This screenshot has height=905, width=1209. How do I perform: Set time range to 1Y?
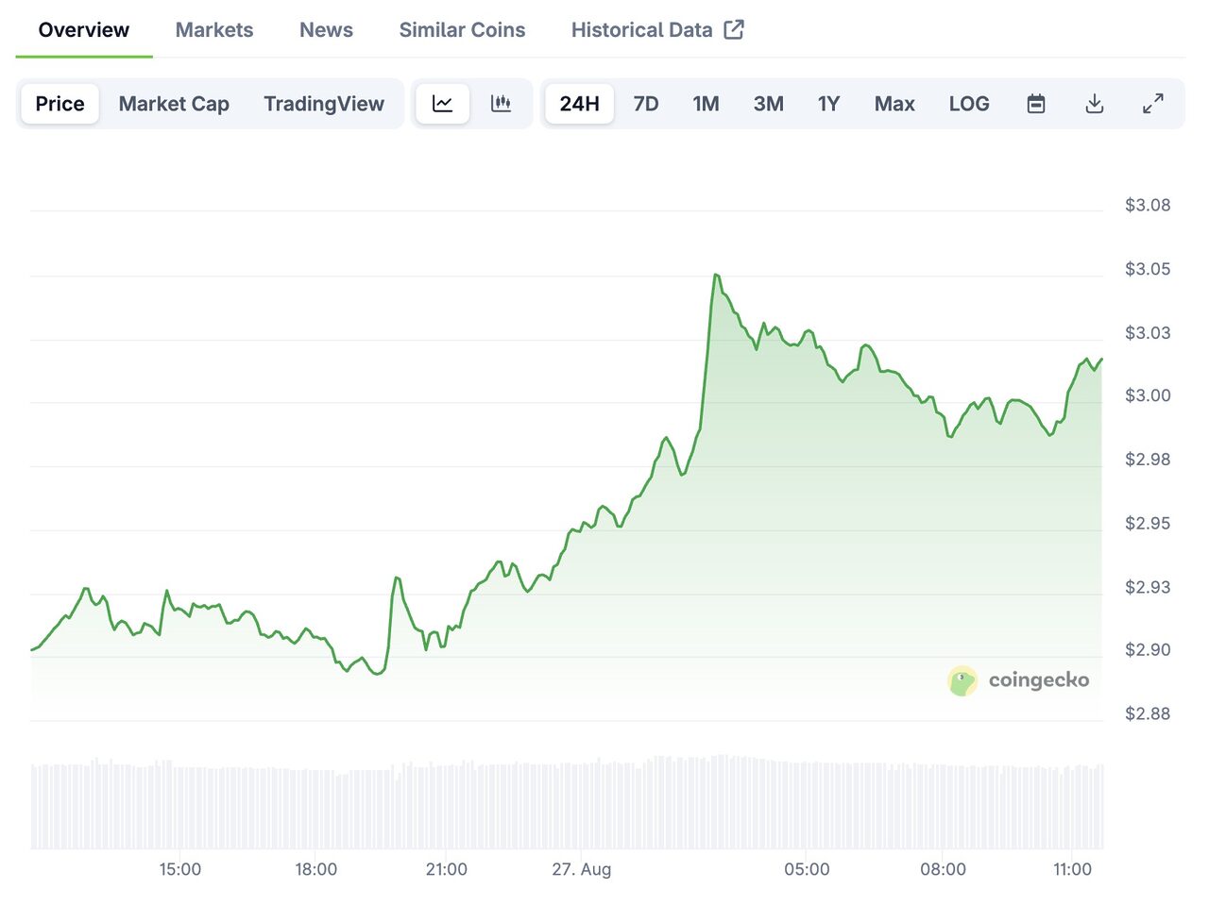pyautogui.click(x=828, y=104)
